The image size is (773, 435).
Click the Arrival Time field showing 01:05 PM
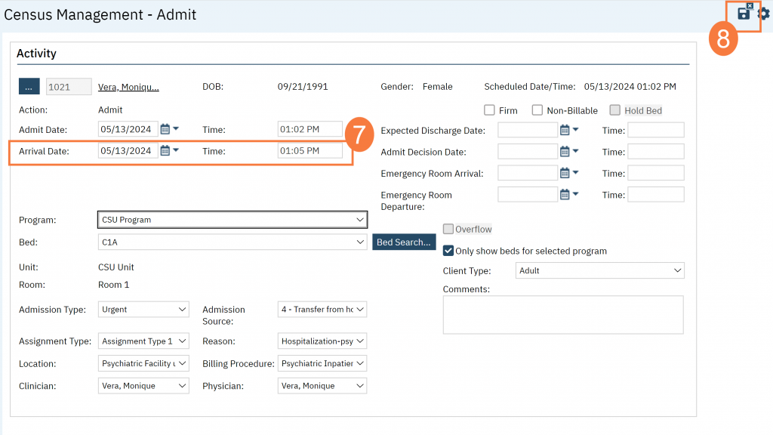click(310, 150)
